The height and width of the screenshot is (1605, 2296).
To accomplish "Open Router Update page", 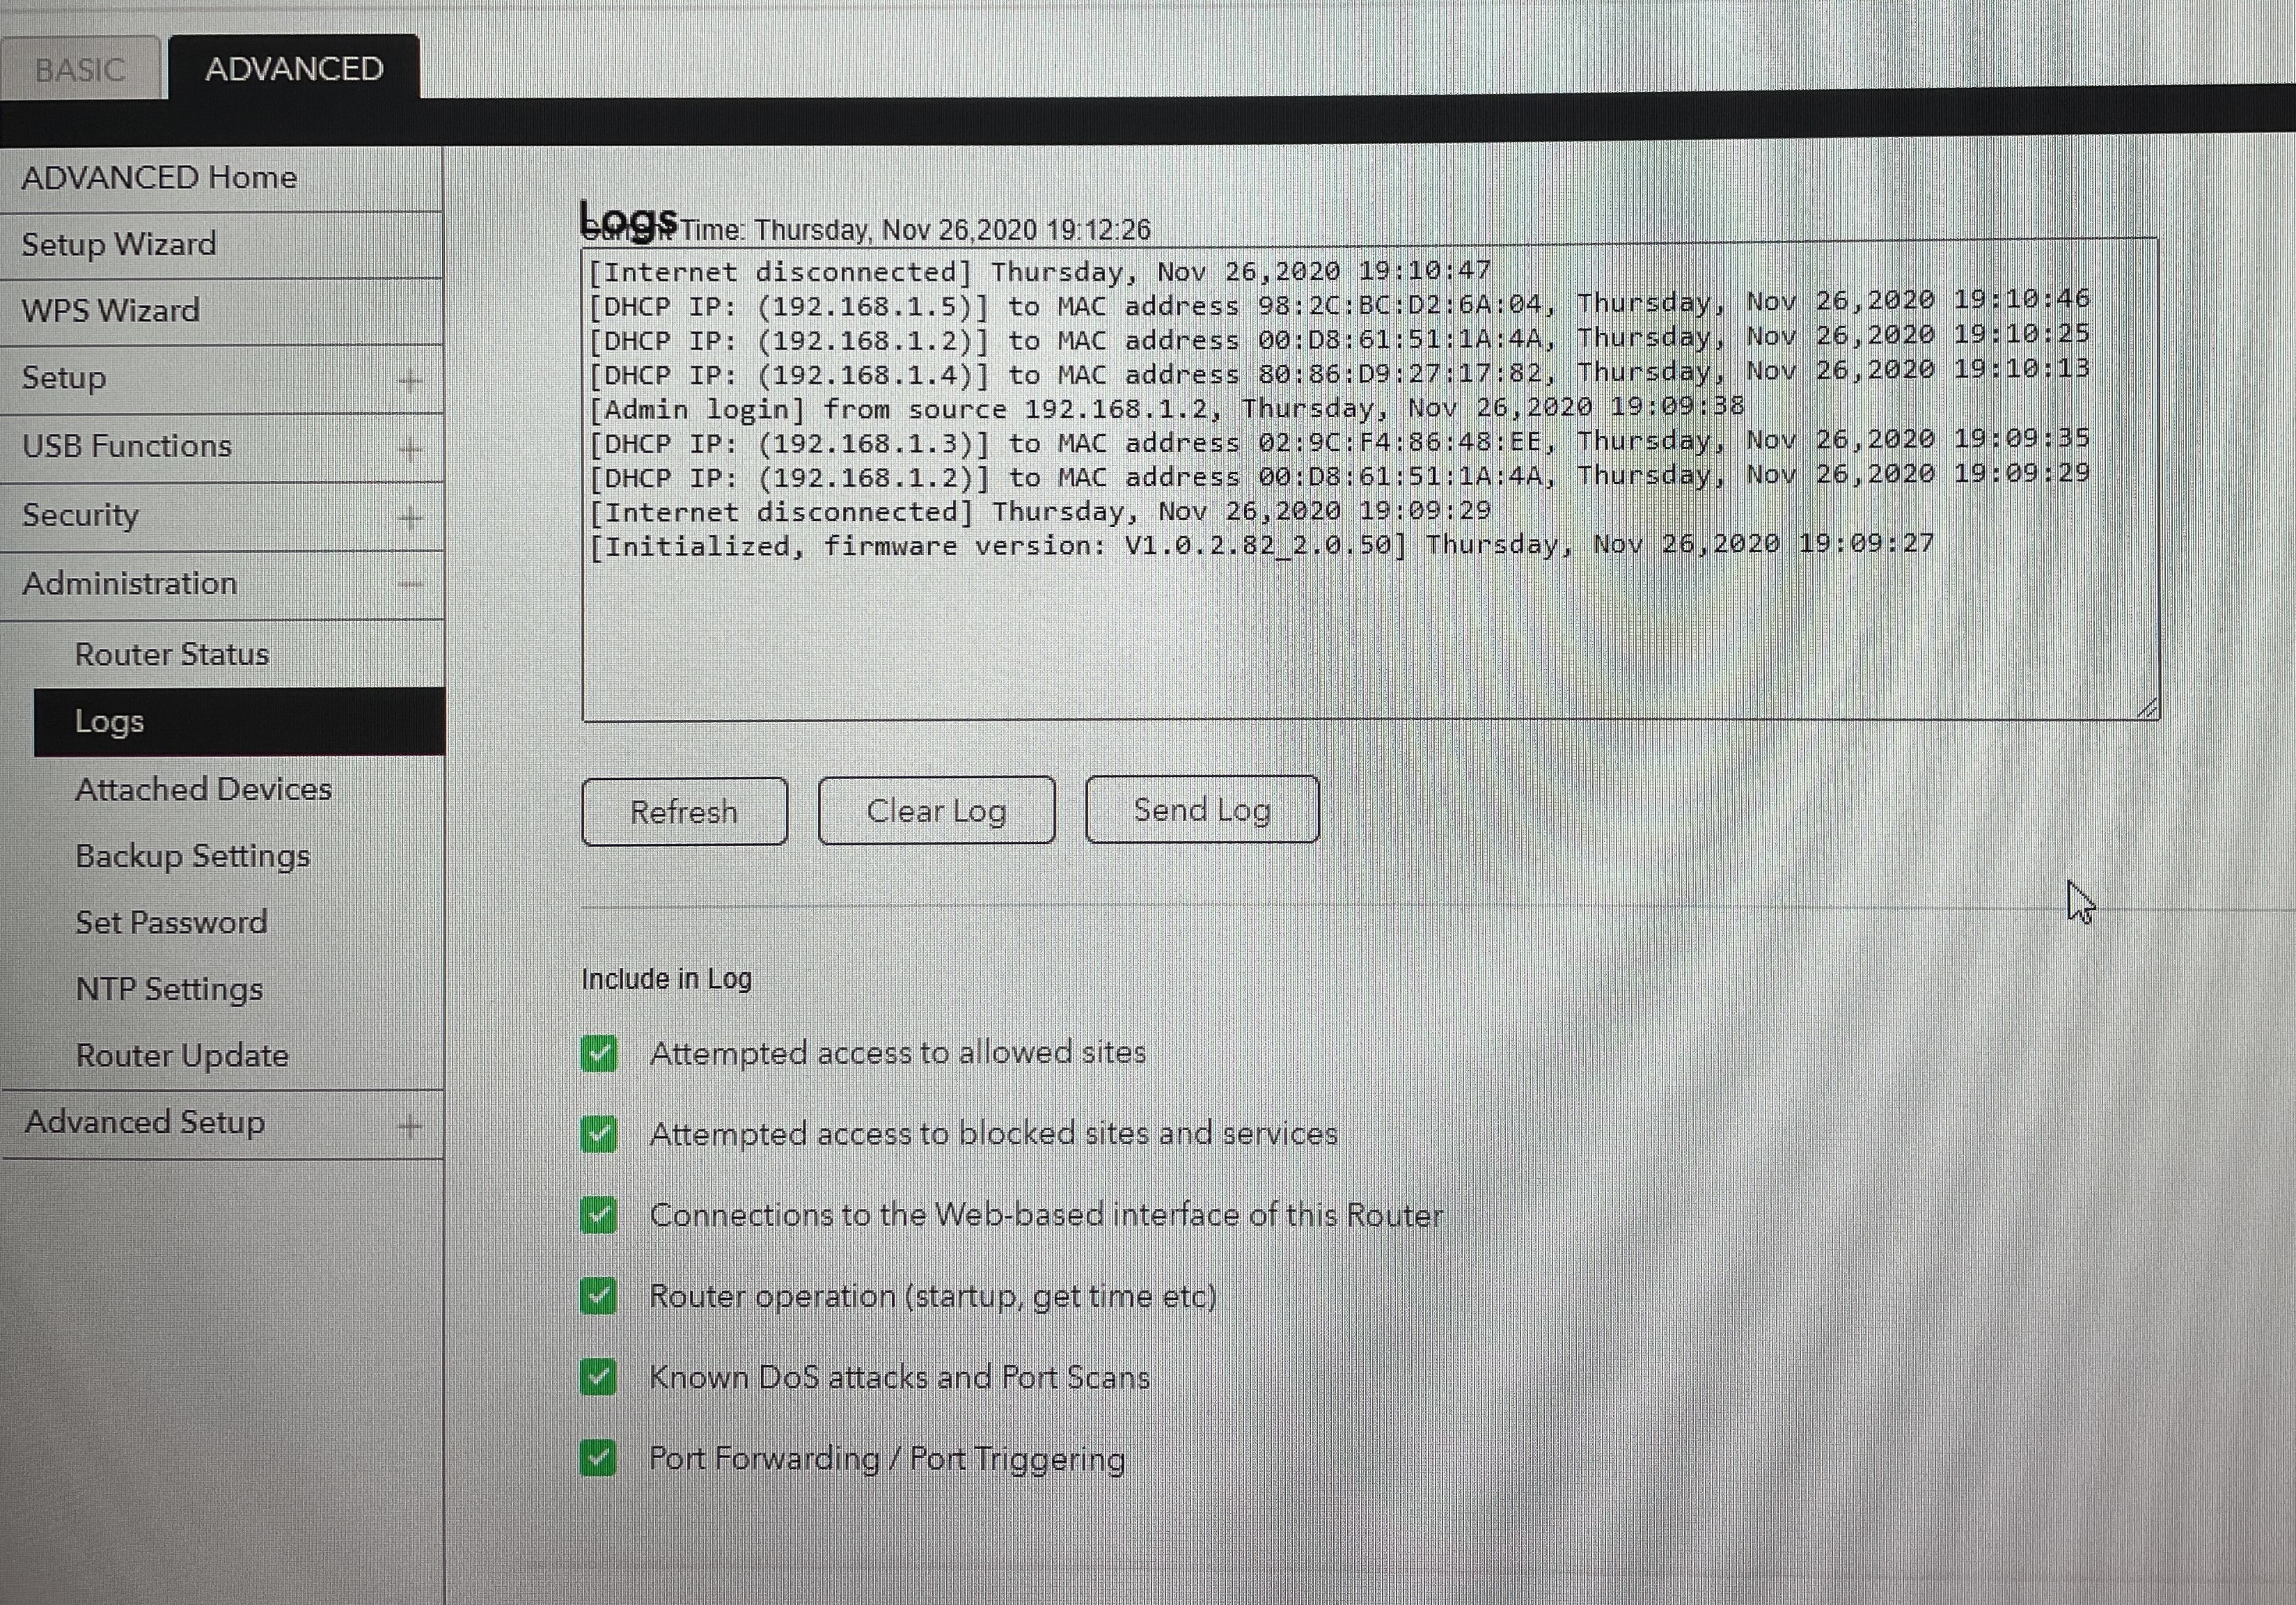I will point(182,1056).
